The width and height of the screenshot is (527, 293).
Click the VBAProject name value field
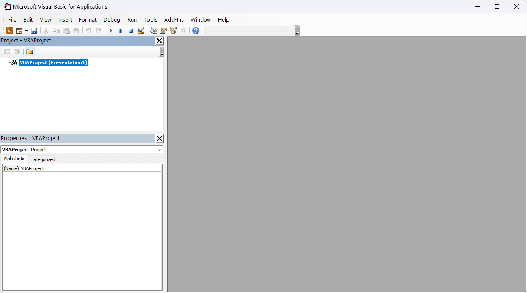[91, 168]
